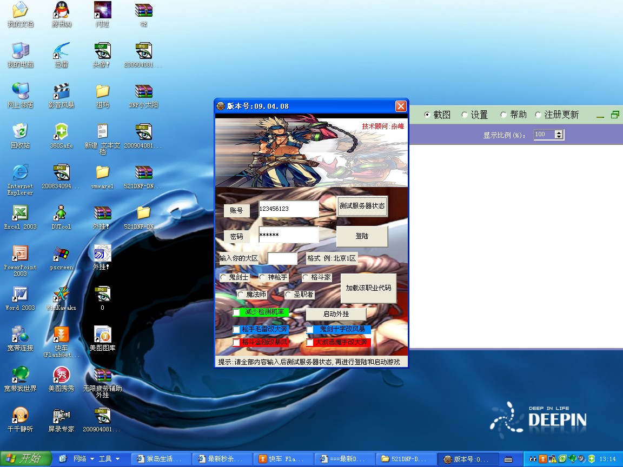
Task: Select the 美图秀秀 desktop shortcut
Action: pos(61,379)
